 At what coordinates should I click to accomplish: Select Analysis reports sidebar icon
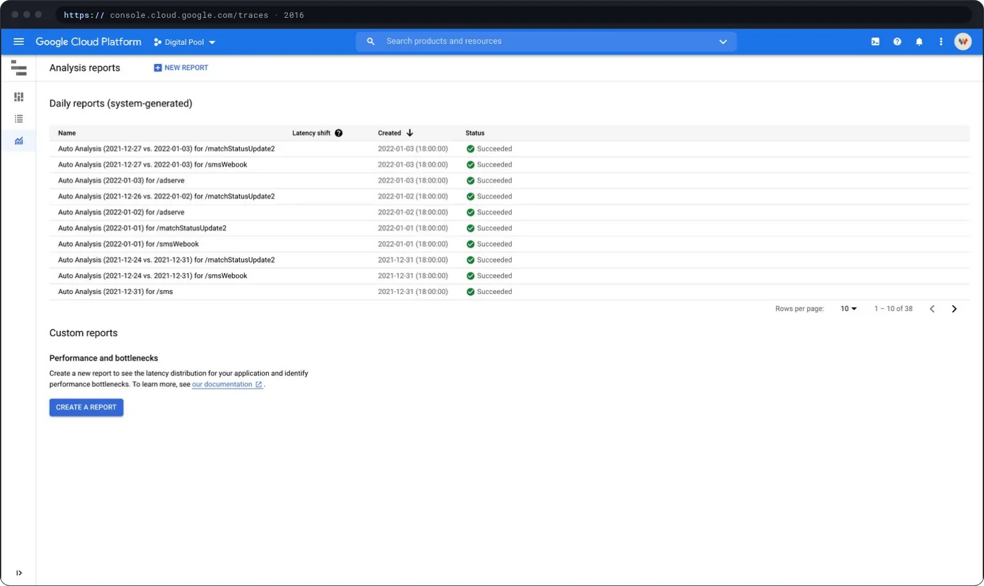tap(19, 141)
